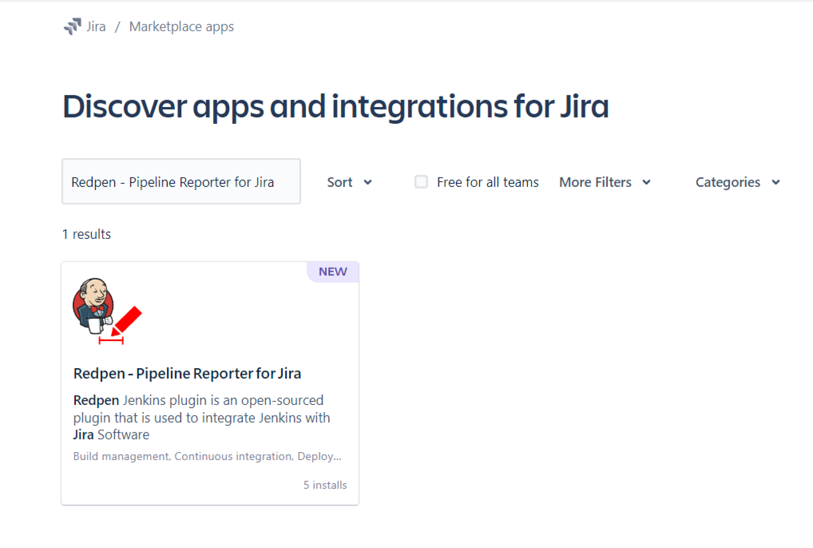Click the 'Build management, Continuous integration' category text
The width and height of the screenshot is (813, 548).
coord(207,456)
